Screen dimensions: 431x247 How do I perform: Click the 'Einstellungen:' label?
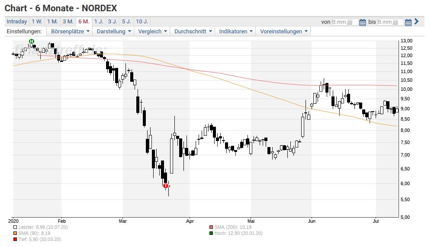(24, 31)
